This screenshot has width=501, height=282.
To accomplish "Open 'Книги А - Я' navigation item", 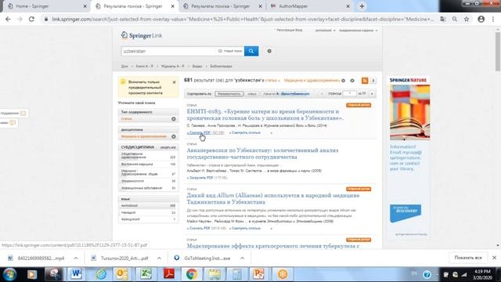I will tap(144, 66).
